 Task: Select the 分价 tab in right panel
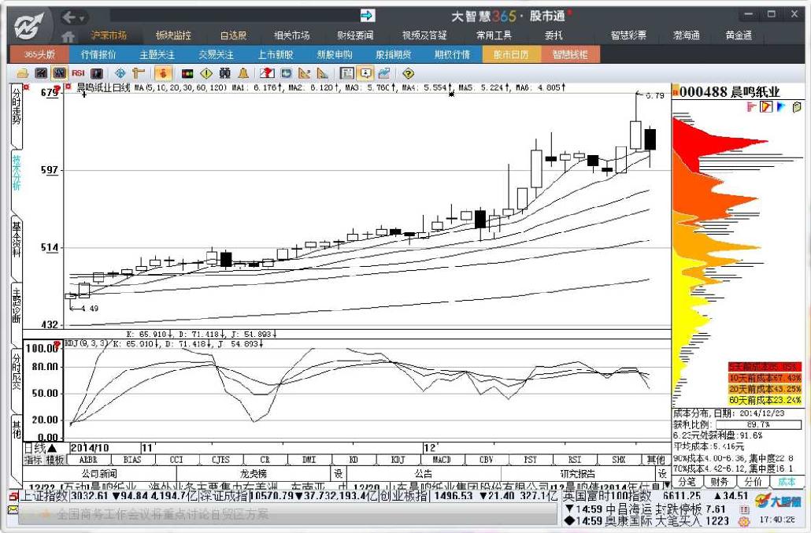(753, 482)
